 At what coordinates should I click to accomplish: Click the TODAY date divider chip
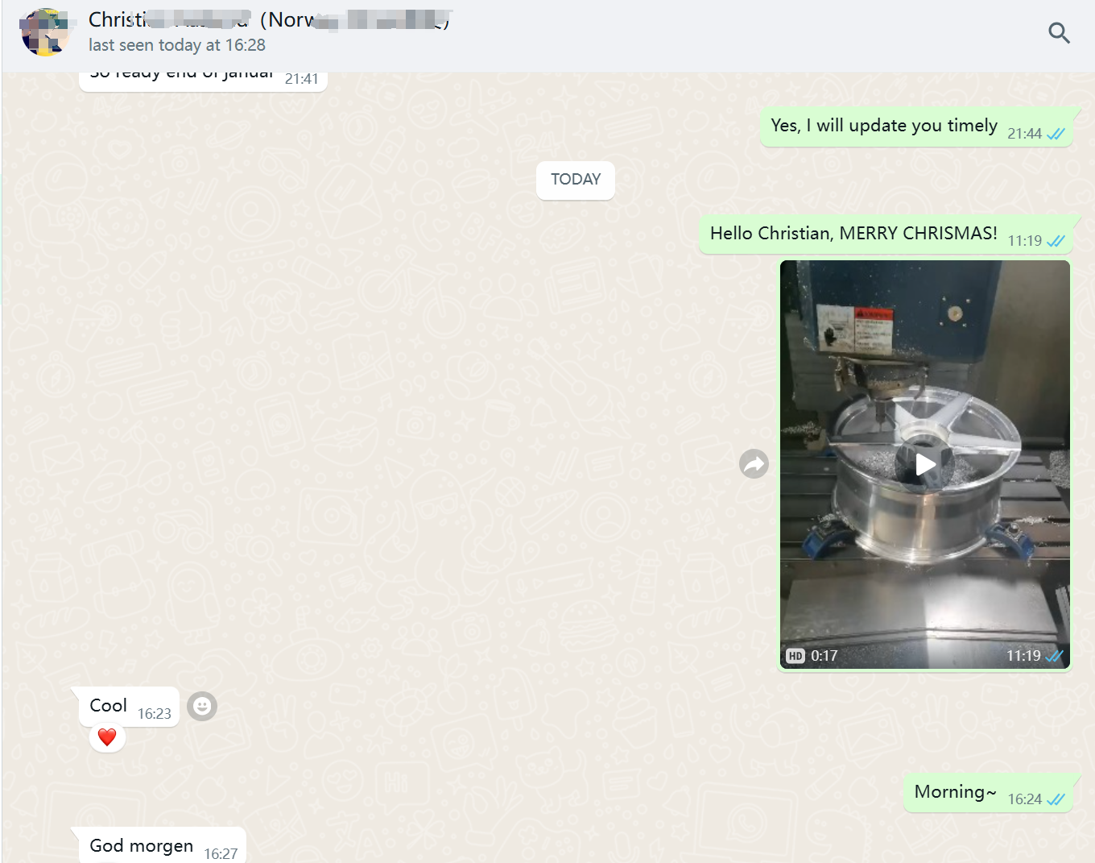point(575,180)
